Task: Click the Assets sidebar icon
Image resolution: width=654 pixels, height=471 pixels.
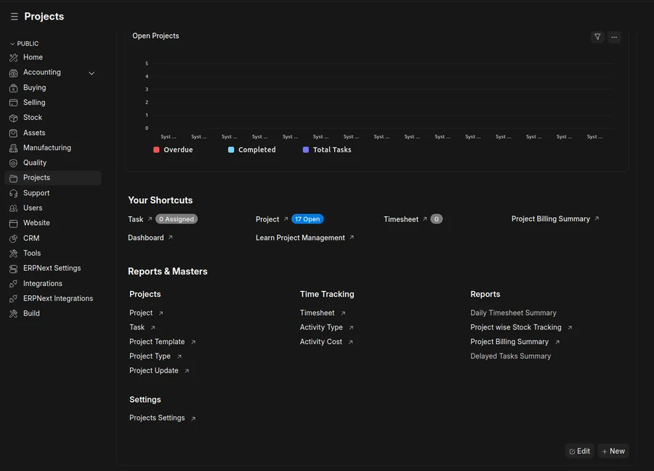Action: [13, 134]
